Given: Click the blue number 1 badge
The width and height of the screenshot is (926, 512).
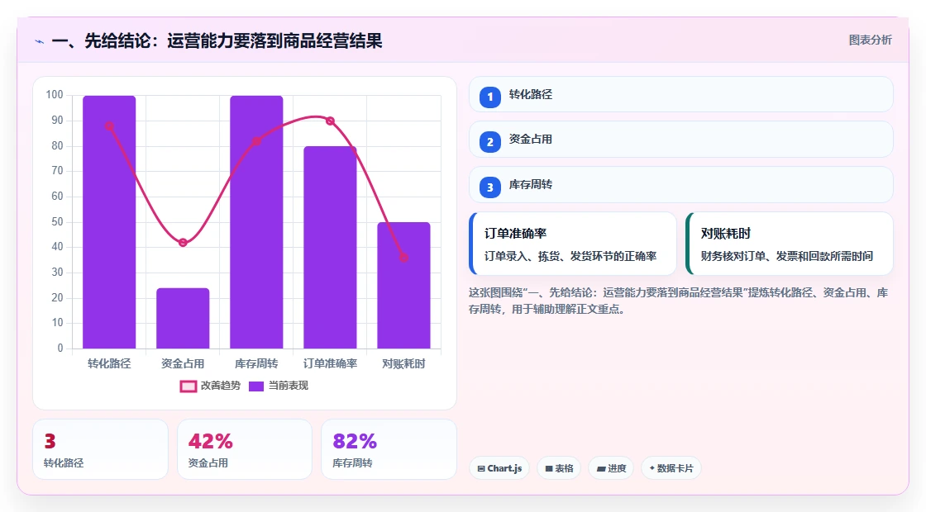Looking at the screenshot, I should point(489,97).
